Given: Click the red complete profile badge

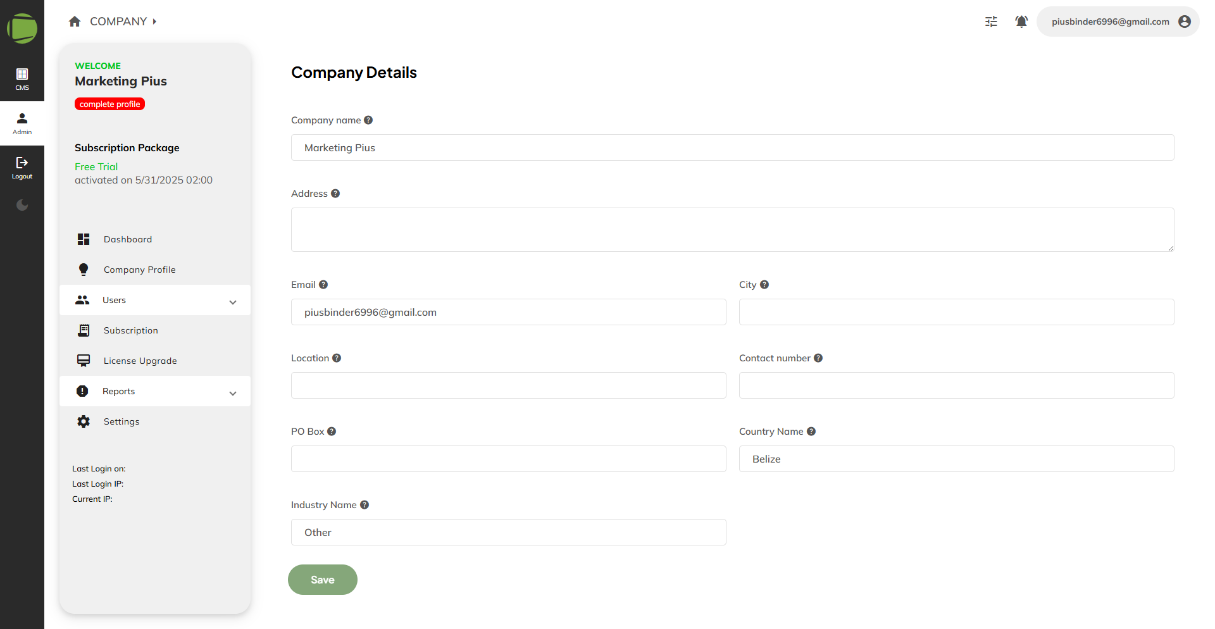Looking at the screenshot, I should (x=110, y=104).
